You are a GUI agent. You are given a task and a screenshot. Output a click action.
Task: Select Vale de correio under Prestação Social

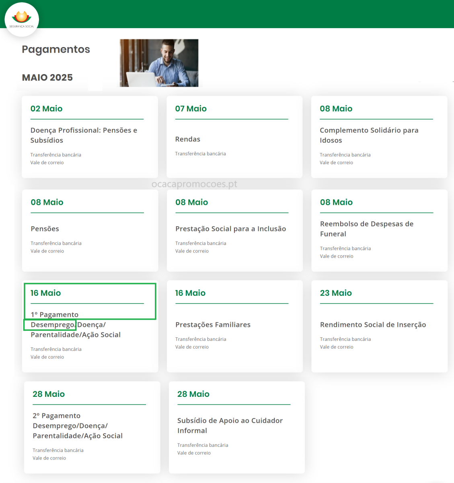pyautogui.click(x=192, y=251)
